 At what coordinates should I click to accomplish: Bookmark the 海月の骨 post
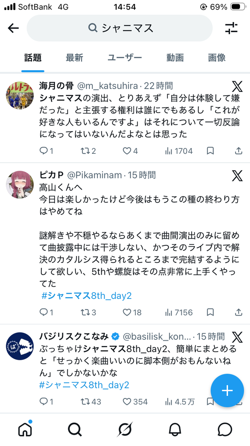[210, 151]
